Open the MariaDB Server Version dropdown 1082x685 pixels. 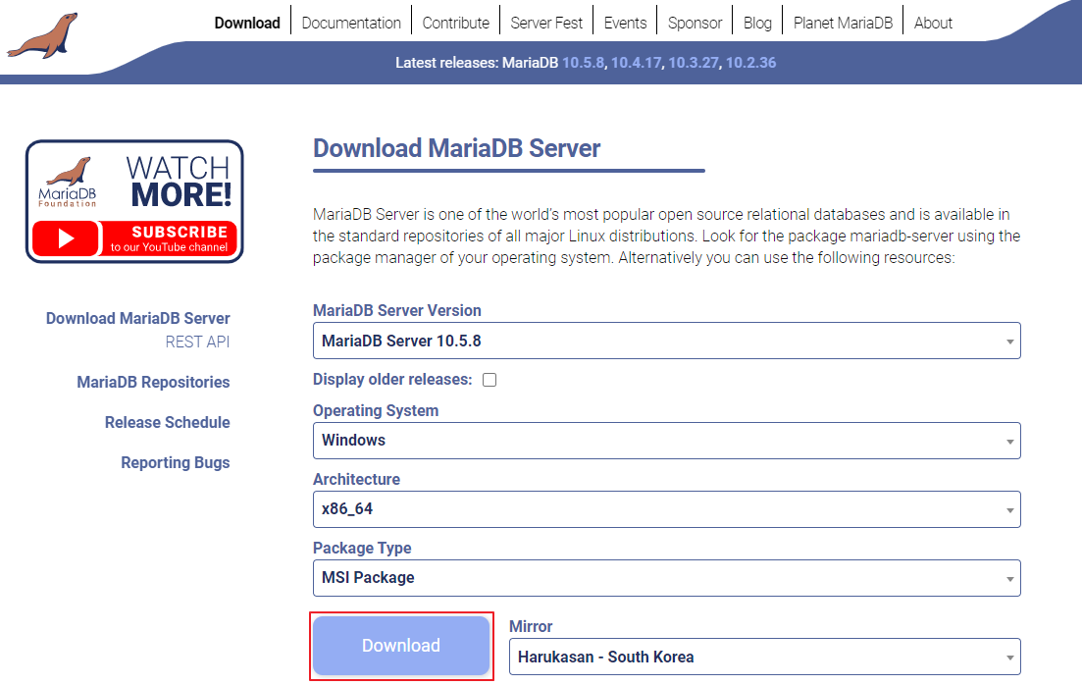click(x=667, y=342)
